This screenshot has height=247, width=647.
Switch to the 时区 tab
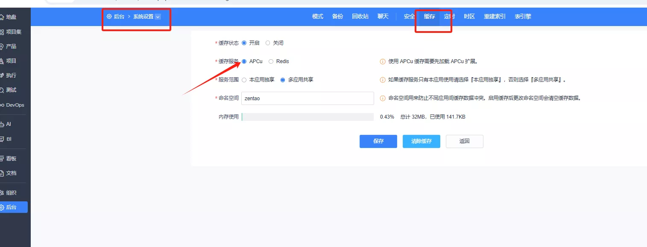[x=469, y=17]
